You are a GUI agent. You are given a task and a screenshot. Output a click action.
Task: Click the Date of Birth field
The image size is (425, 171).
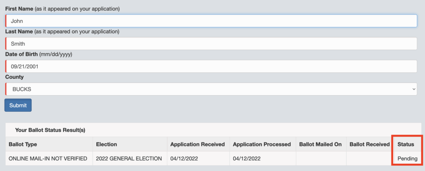211,66
